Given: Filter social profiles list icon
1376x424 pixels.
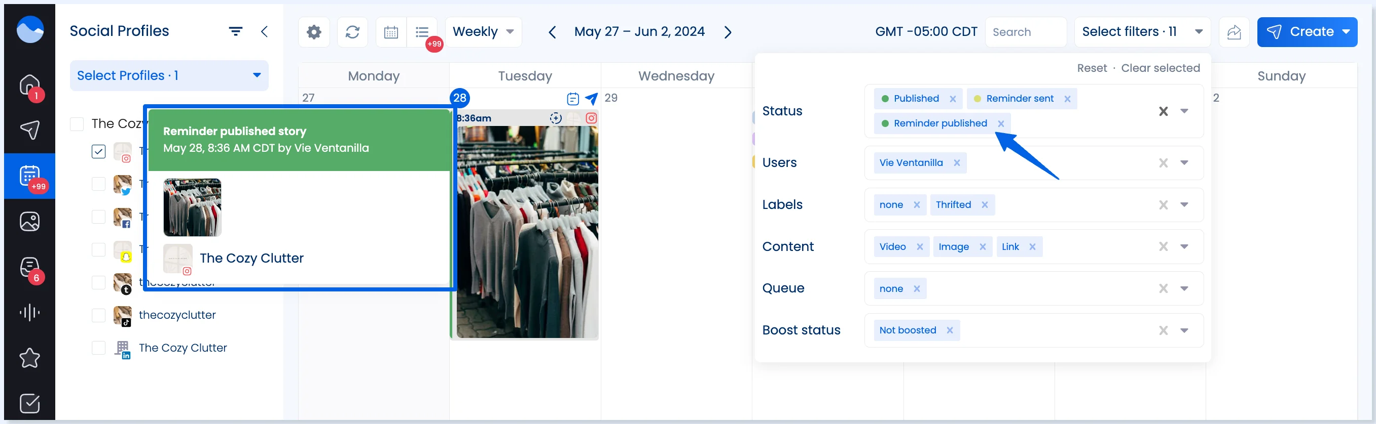Looking at the screenshot, I should point(236,31).
